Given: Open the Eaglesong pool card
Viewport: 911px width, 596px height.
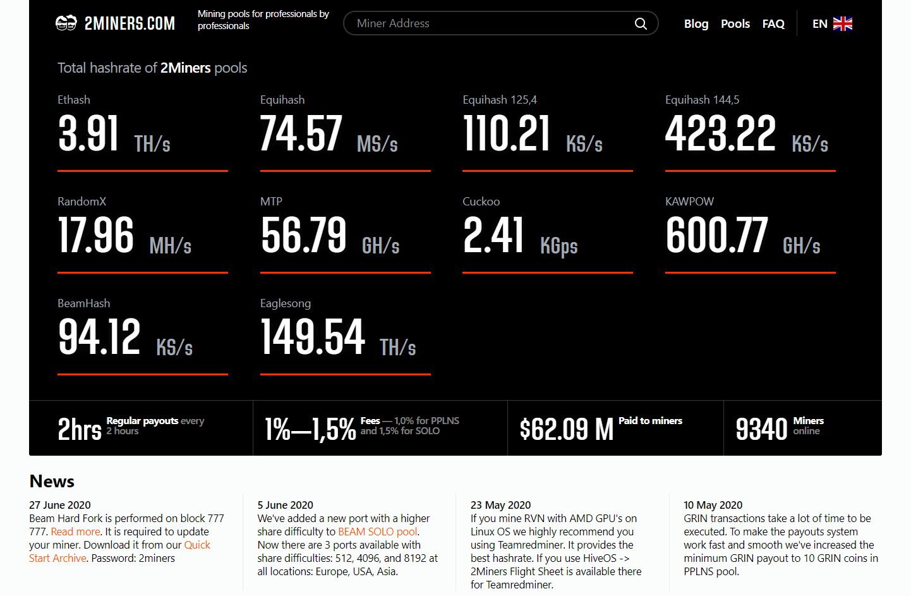Looking at the screenshot, I should coord(345,332).
